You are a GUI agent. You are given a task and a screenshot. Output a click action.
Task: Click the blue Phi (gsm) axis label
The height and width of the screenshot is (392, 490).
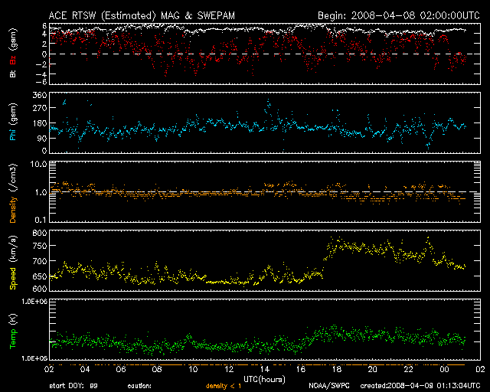point(14,123)
